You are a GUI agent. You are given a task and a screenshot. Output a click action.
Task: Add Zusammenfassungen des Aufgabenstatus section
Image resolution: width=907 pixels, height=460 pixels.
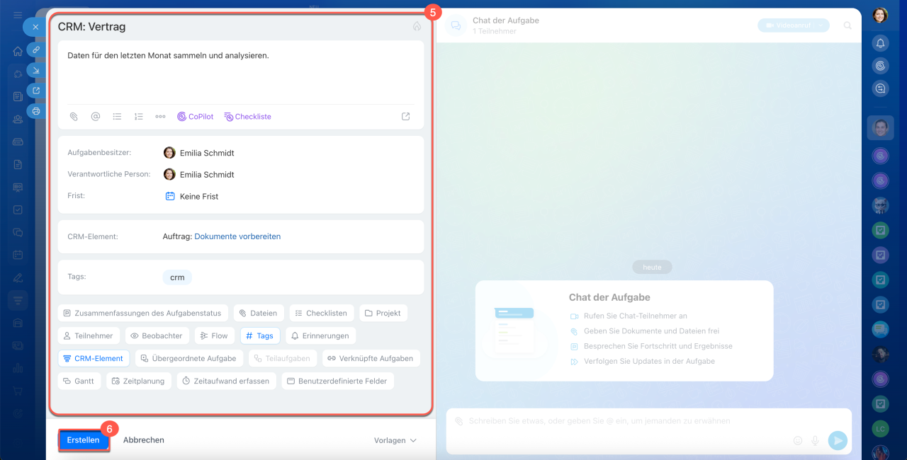tap(142, 313)
